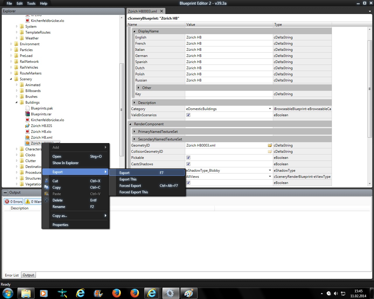This screenshot has width=374, height=299.
Task: Collapse the DisplayName section
Action: tap(134, 31)
